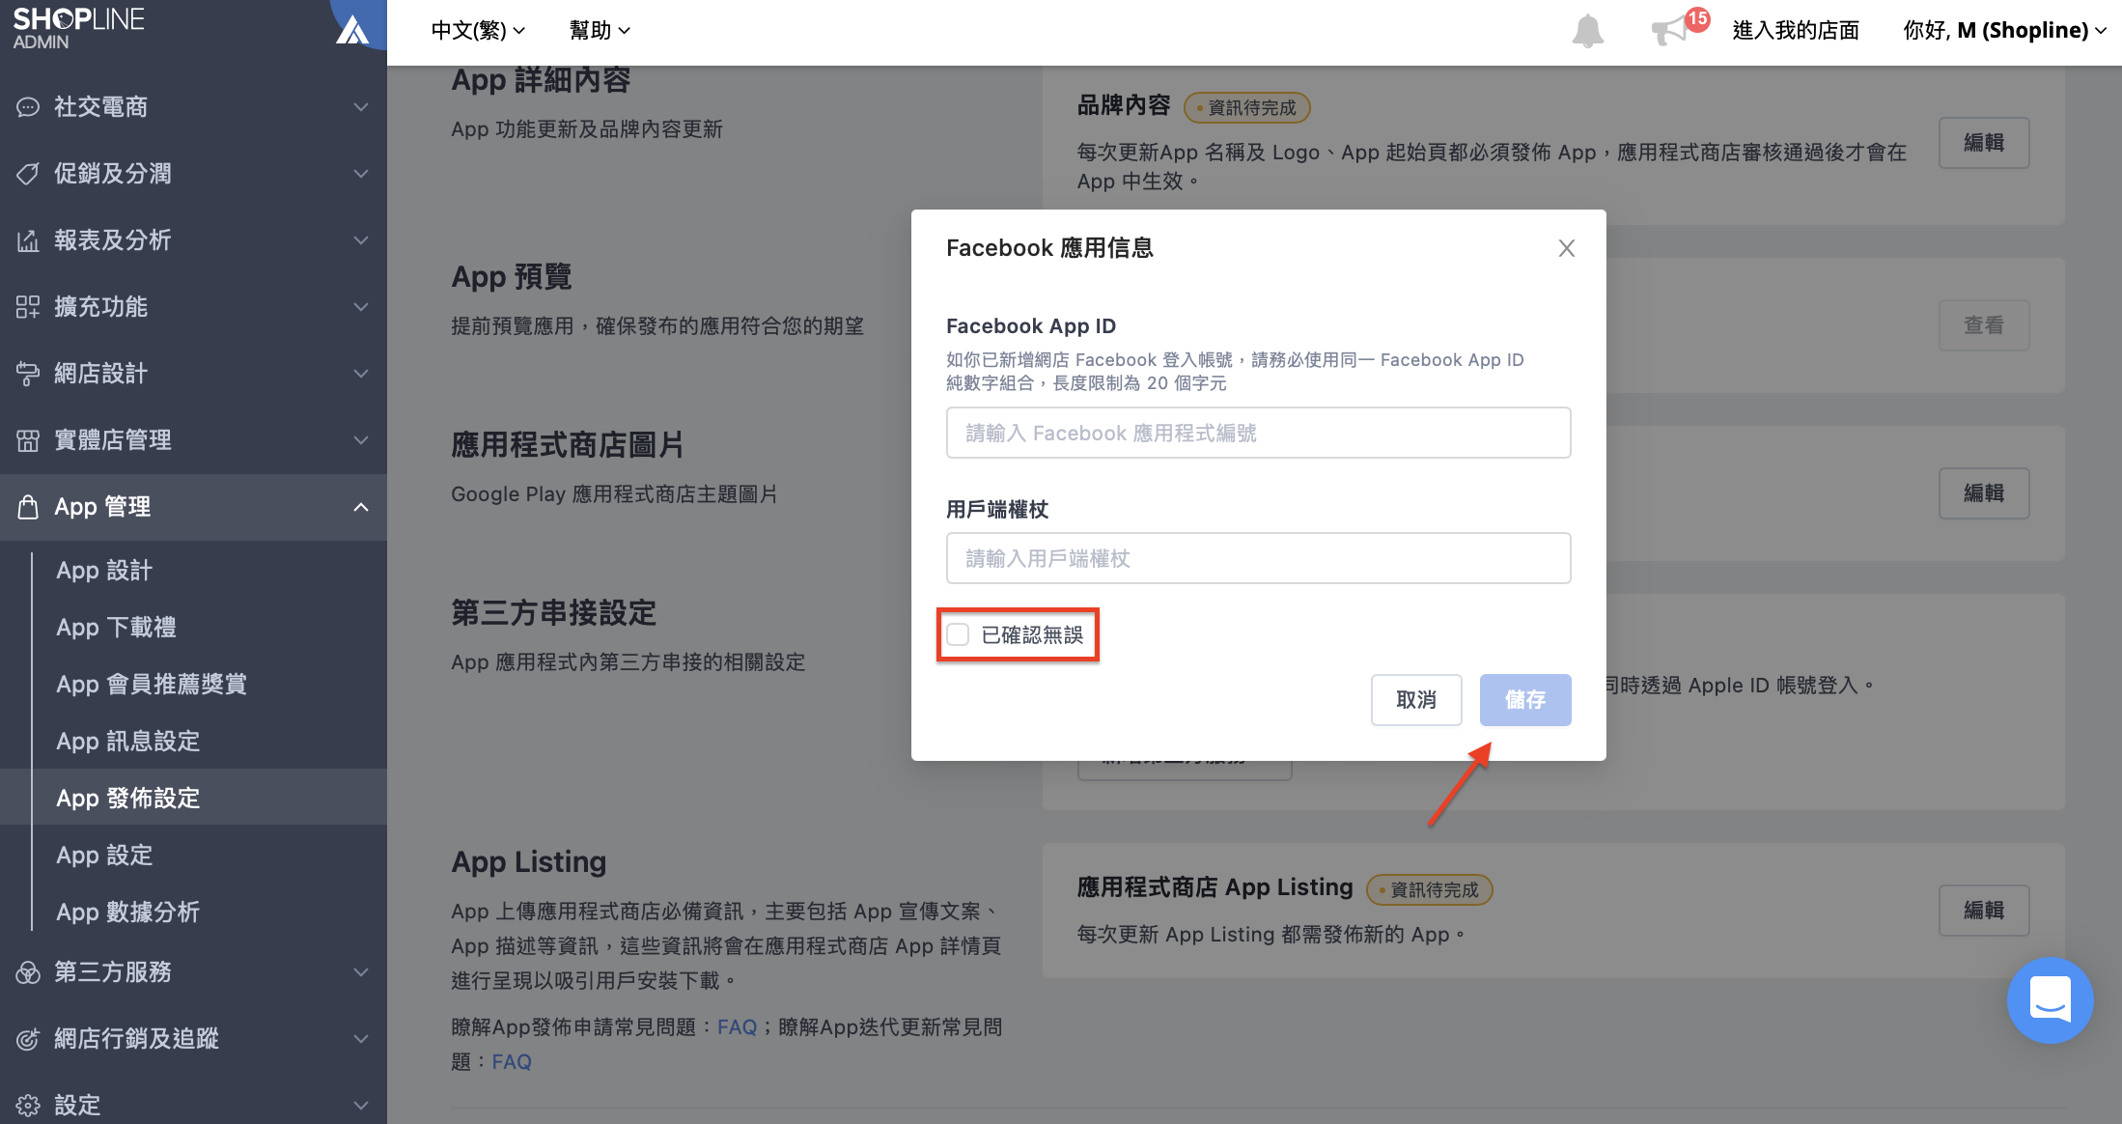Click the 用戶端權杖 input field

pyautogui.click(x=1258, y=558)
